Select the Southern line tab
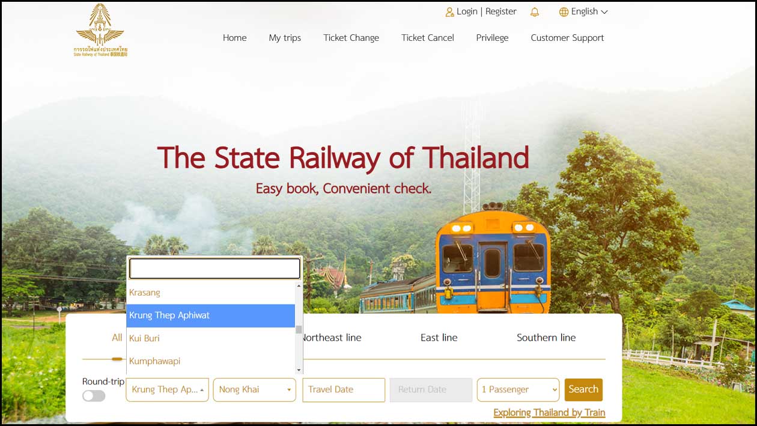 pos(546,338)
